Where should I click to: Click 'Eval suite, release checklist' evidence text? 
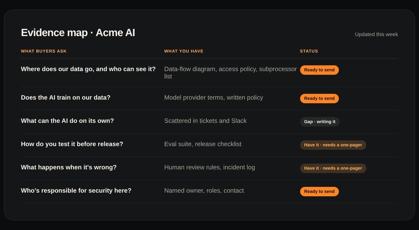tap(203, 144)
